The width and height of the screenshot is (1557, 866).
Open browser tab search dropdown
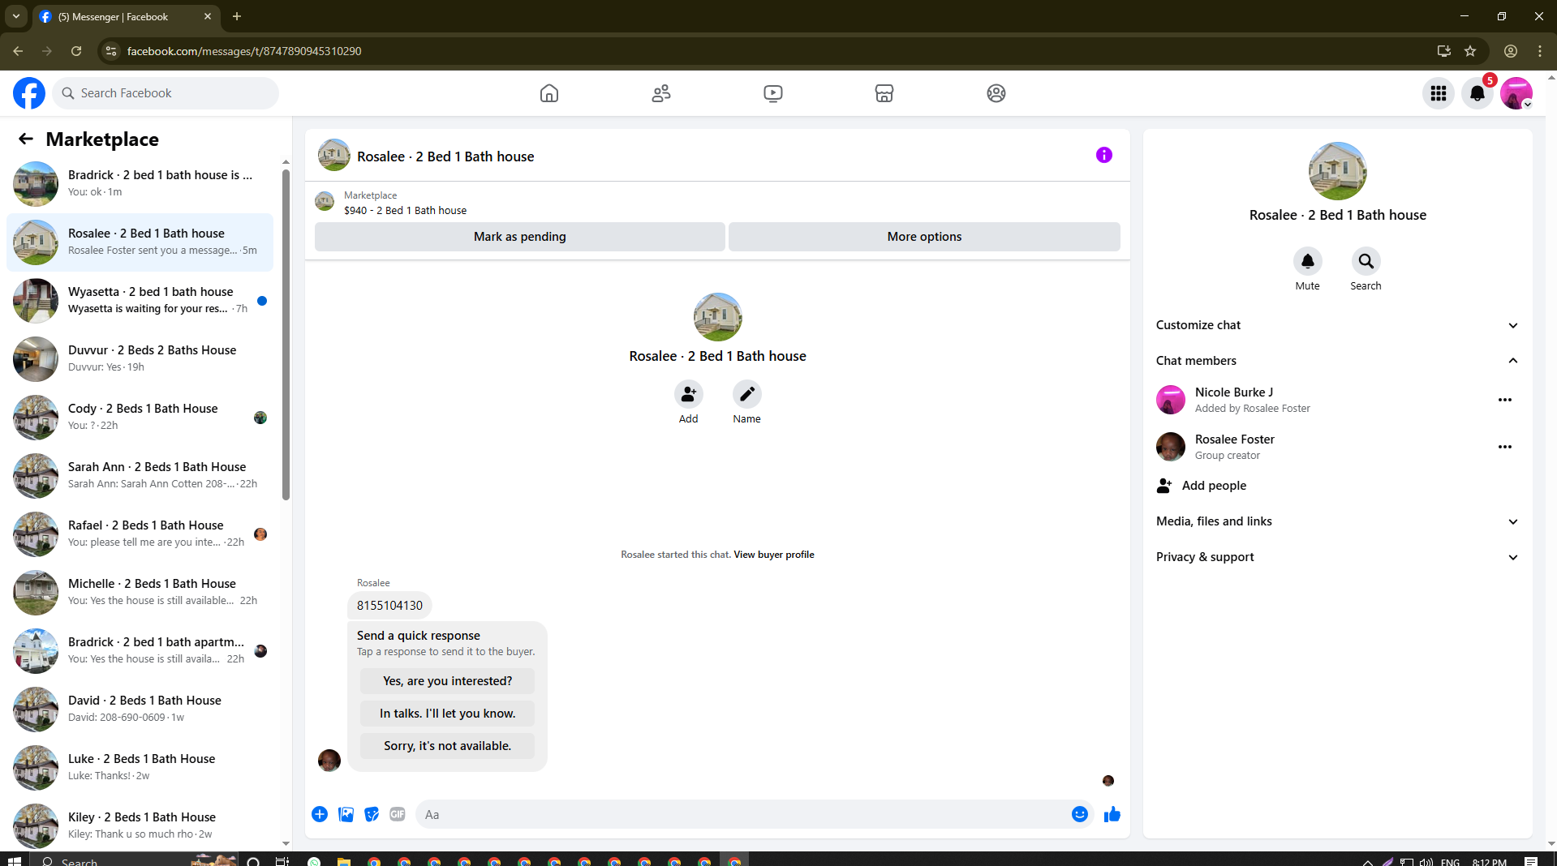pyautogui.click(x=16, y=16)
